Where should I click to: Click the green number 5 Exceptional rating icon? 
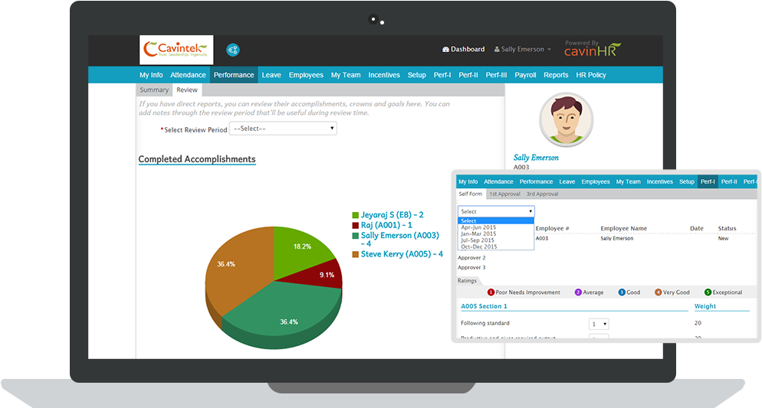point(708,292)
